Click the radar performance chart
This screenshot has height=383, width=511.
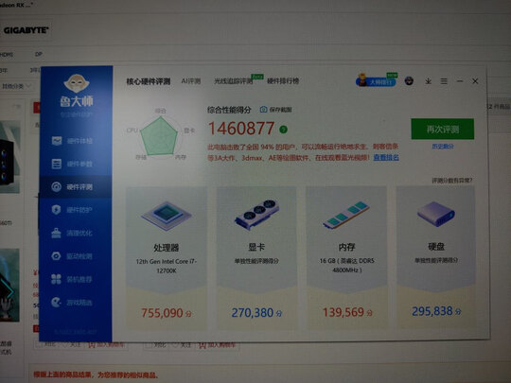click(159, 136)
